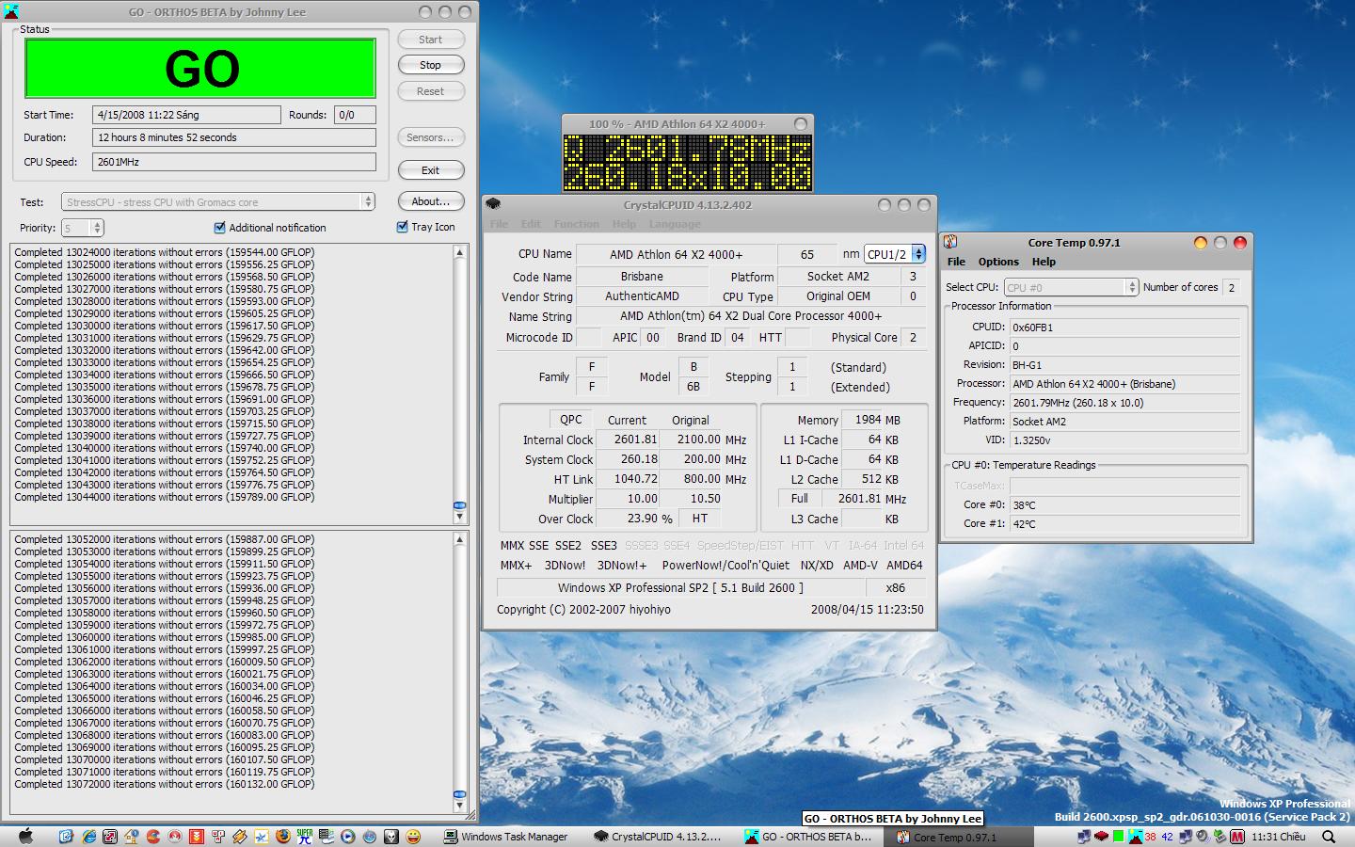Click the Sensors... button in ORTHOS

[430, 137]
